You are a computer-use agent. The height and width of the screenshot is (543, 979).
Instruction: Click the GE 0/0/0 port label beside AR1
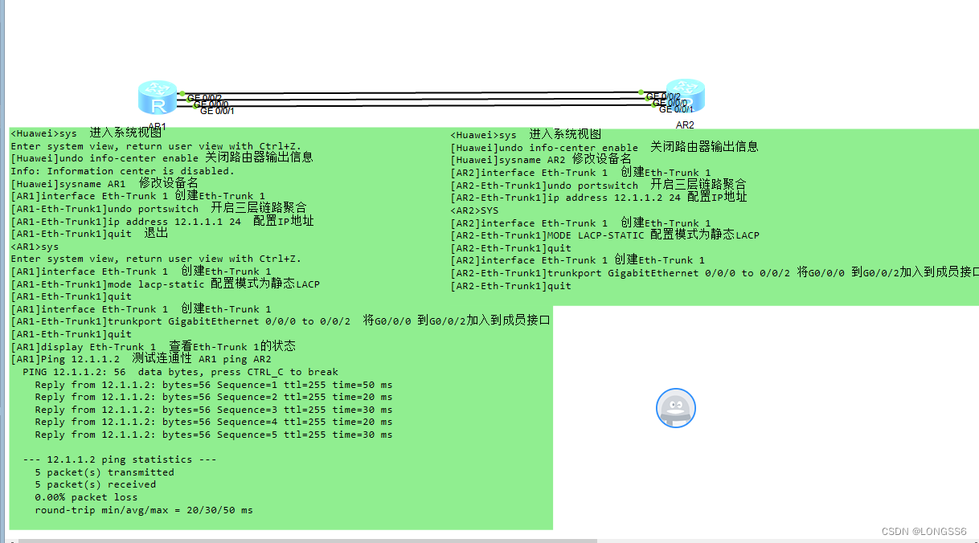[211, 104]
